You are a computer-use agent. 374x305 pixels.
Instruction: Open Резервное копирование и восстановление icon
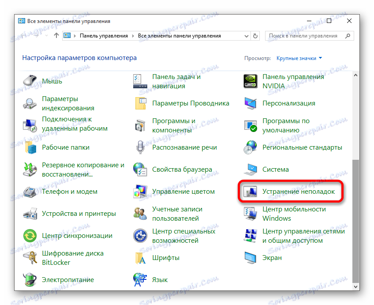30,169
